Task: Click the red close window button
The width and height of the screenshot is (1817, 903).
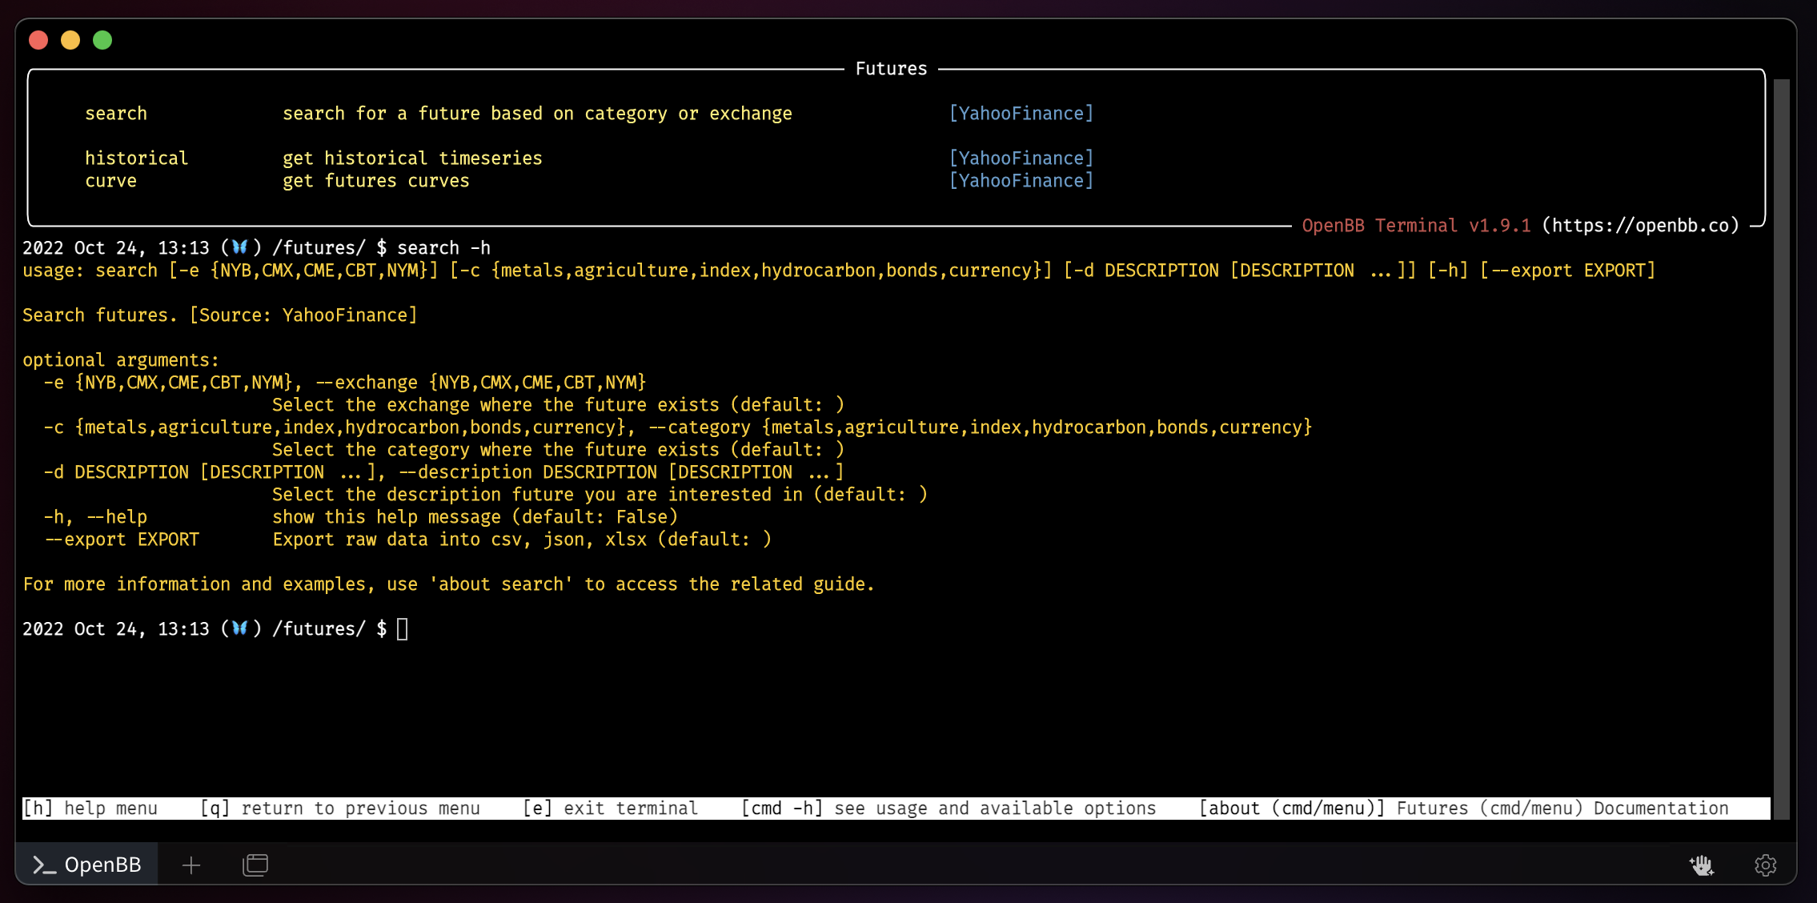Action: tap(38, 40)
